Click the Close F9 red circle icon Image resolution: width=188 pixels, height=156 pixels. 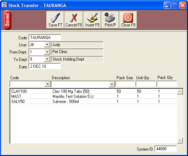coord(128,18)
